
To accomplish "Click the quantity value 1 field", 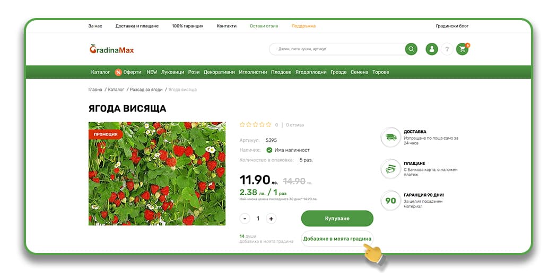I will (258, 219).
